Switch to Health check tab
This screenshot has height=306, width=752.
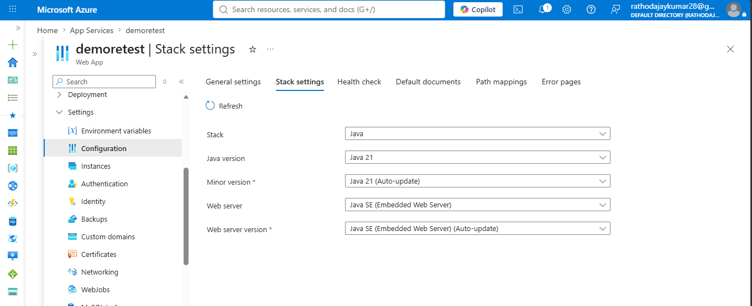click(359, 82)
